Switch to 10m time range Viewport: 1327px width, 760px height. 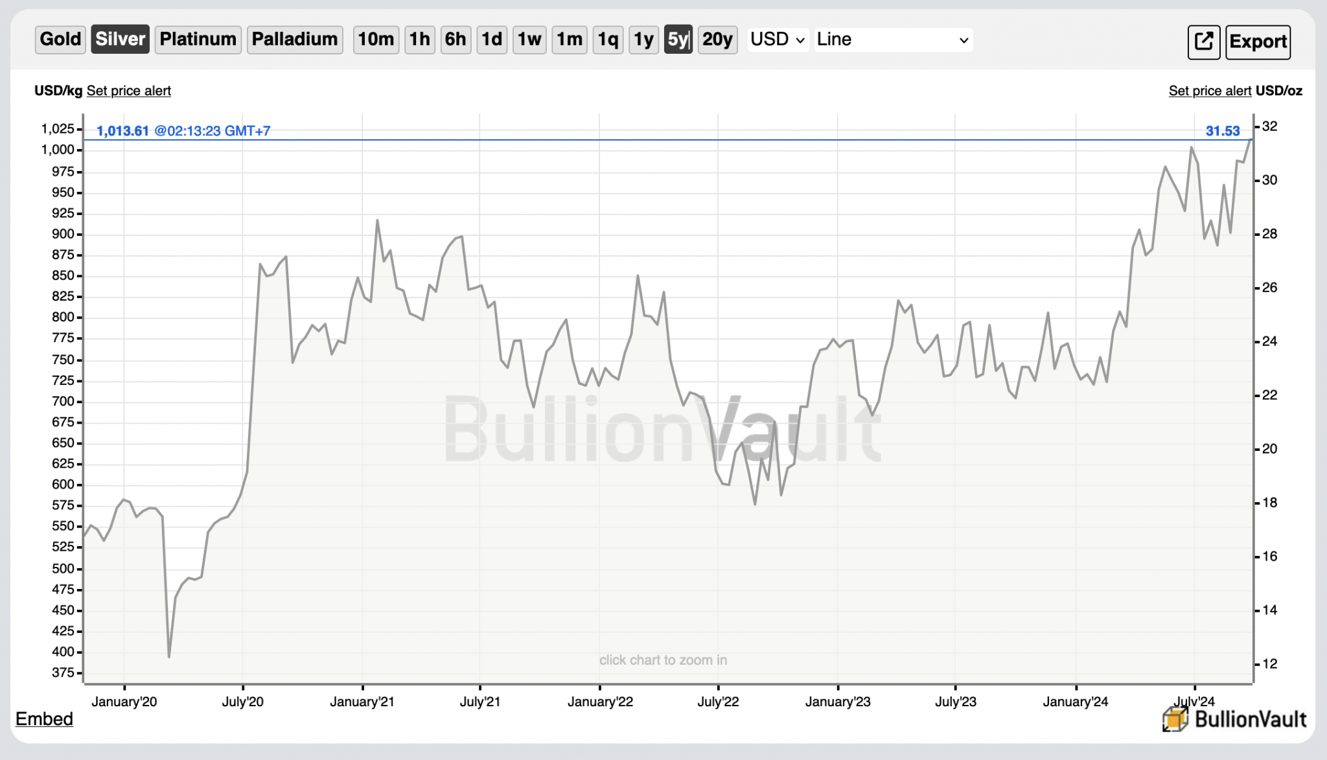(376, 40)
